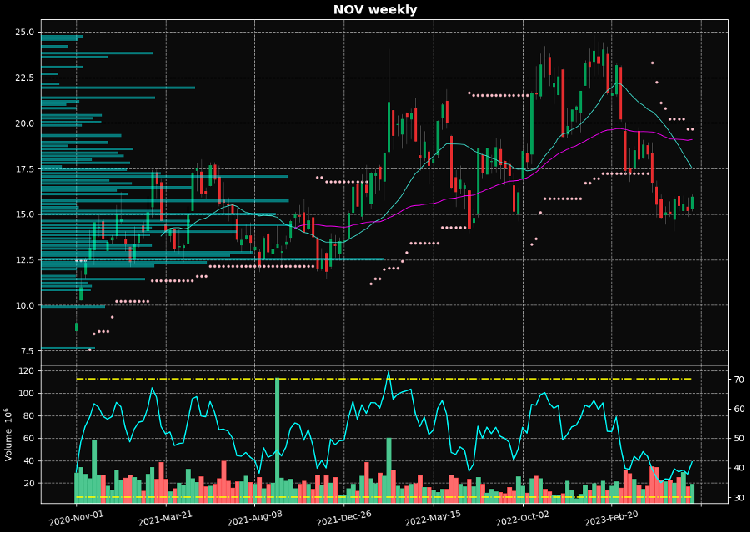Select the 2022-Oct-02 date label
This screenshot has height=533, width=752.
(x=522, y=518)
